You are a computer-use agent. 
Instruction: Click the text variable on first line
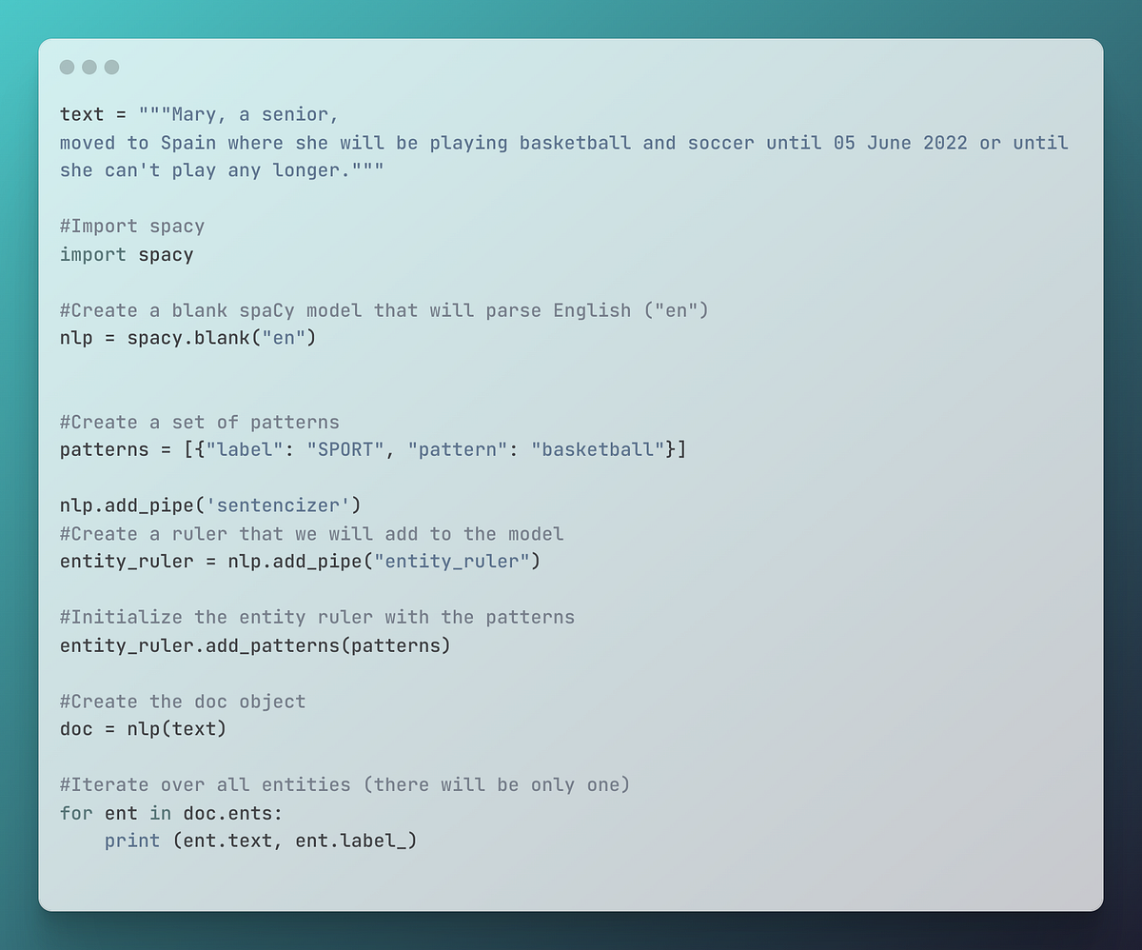point(82,114)
